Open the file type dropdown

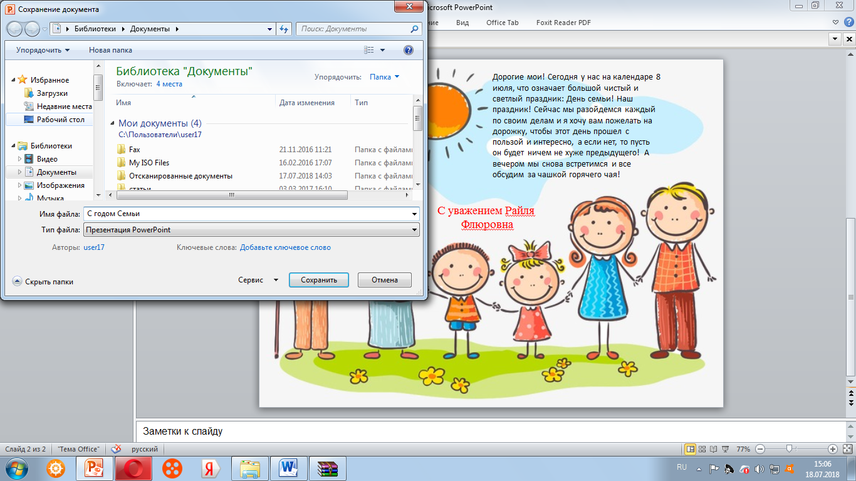[414, 230]
